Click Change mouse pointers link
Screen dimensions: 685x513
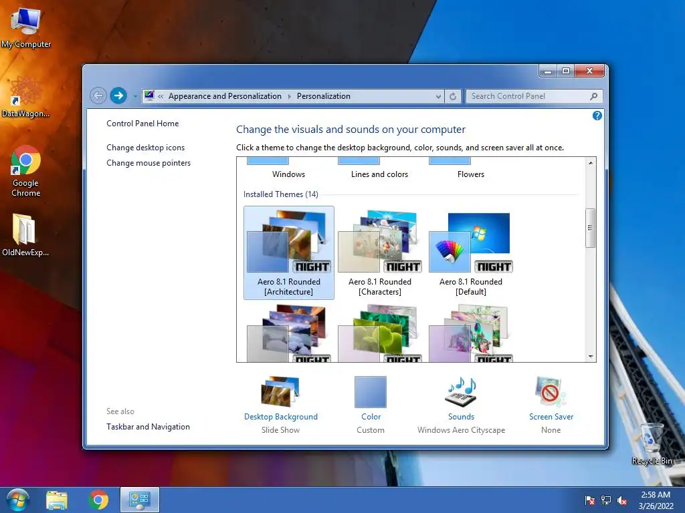pyautogui.click(x=149, y=163)
